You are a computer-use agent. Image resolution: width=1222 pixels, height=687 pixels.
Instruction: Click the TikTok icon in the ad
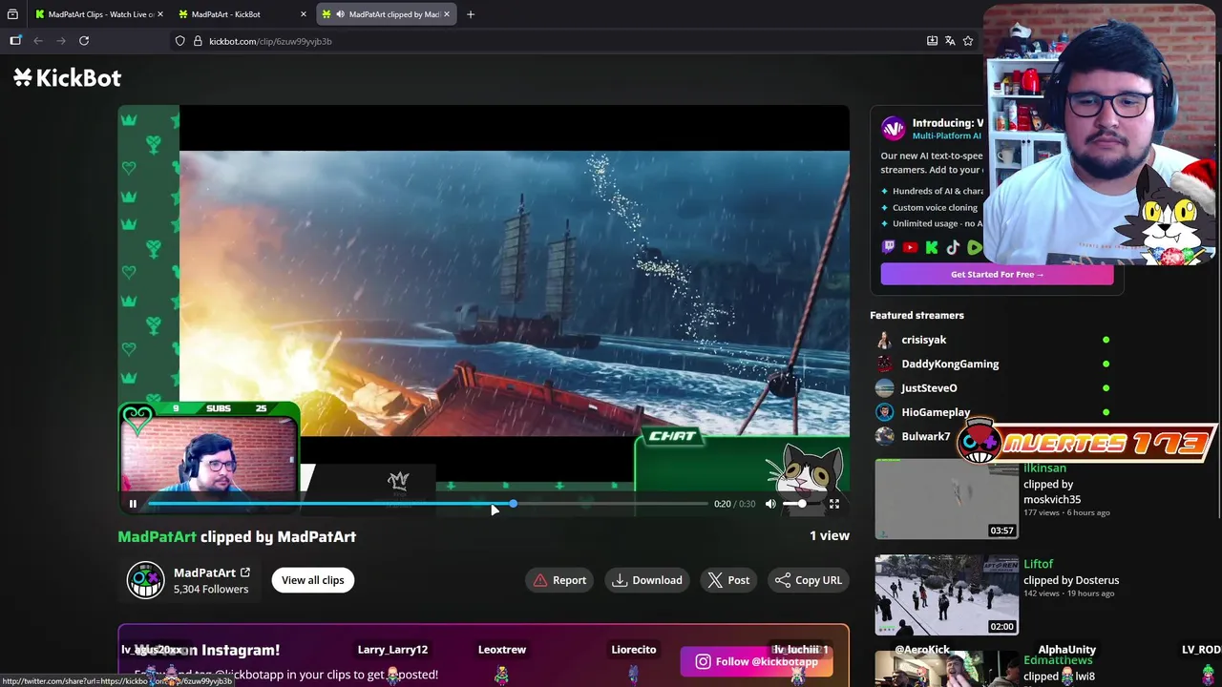coord(953,247)
